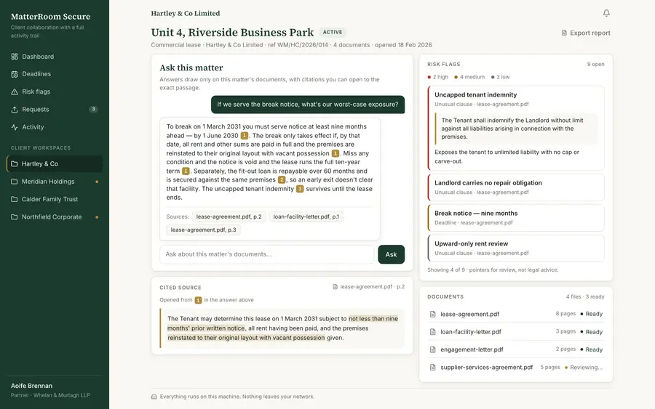This screenshot has width=655, height=409.
Task: Filter risk flags by 3 low
Action: pyautogui.click(x=501, y=77)
